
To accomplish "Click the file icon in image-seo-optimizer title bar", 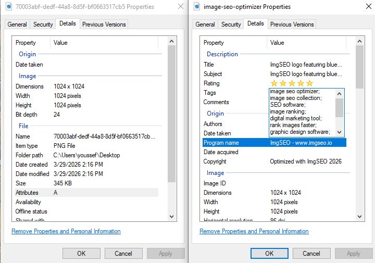I will (197, 6).
